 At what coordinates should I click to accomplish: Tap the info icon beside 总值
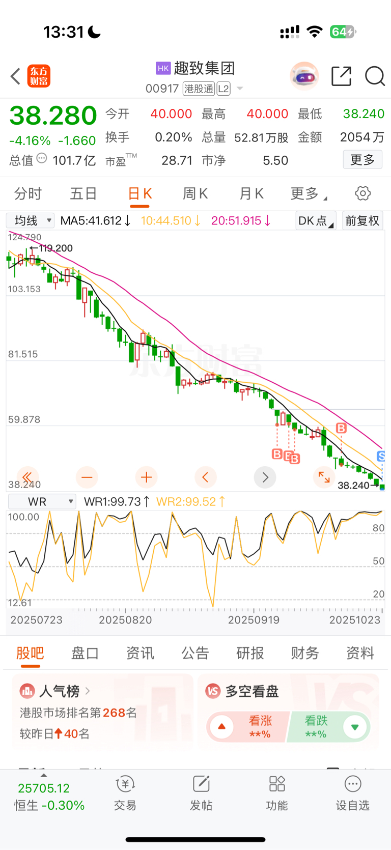pos(42,158)
